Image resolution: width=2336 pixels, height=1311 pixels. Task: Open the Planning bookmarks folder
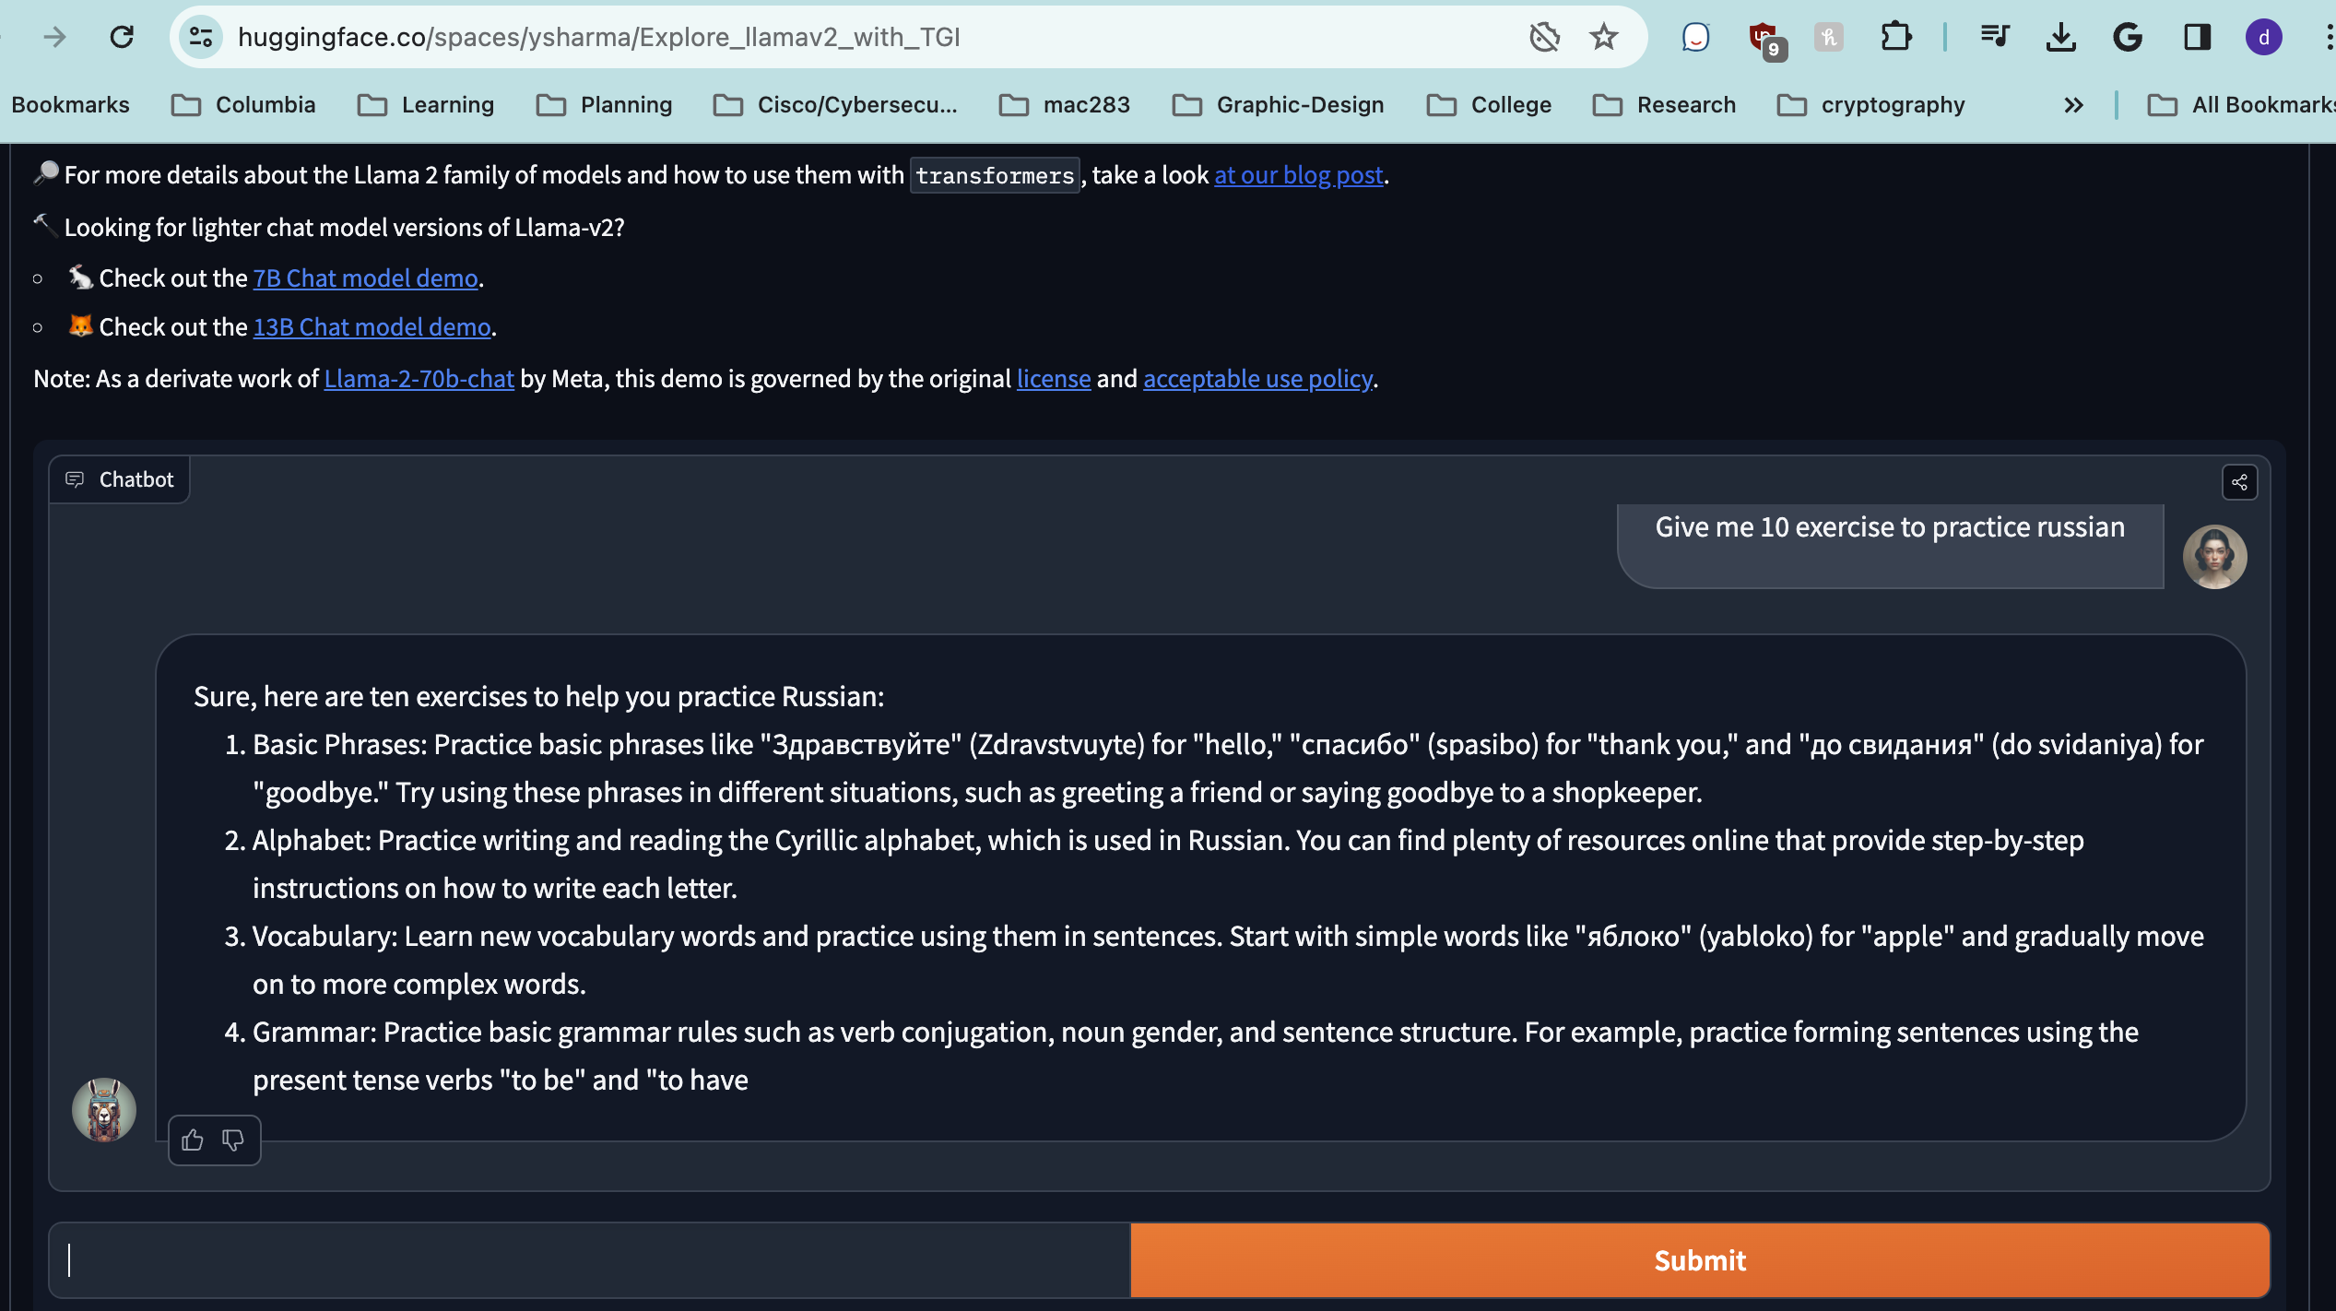coord(604,105)
